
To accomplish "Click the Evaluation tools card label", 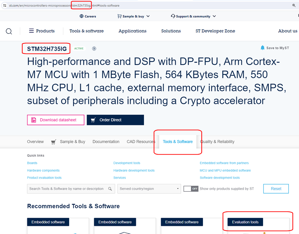I will (245, 222).
